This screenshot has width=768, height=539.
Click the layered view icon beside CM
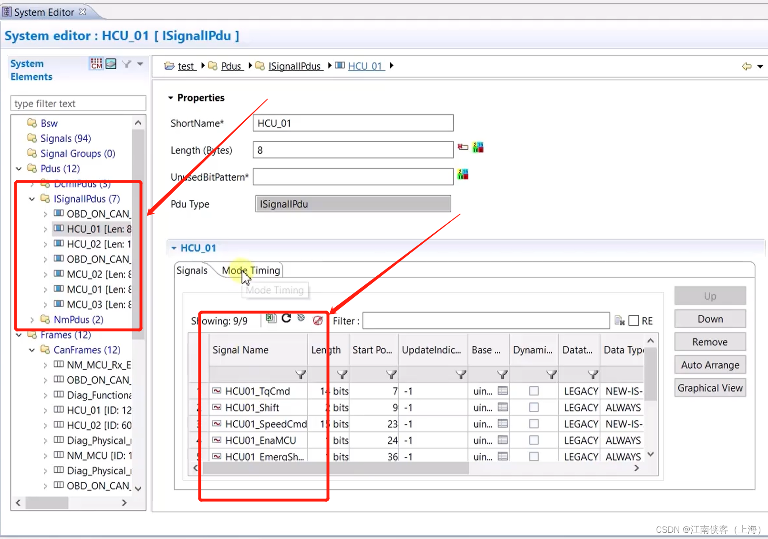point(111,63)
